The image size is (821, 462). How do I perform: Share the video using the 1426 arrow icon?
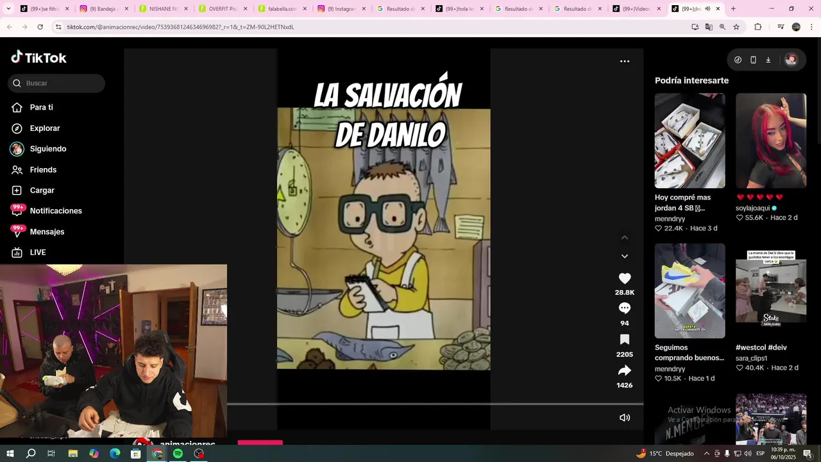pos(624,370)
